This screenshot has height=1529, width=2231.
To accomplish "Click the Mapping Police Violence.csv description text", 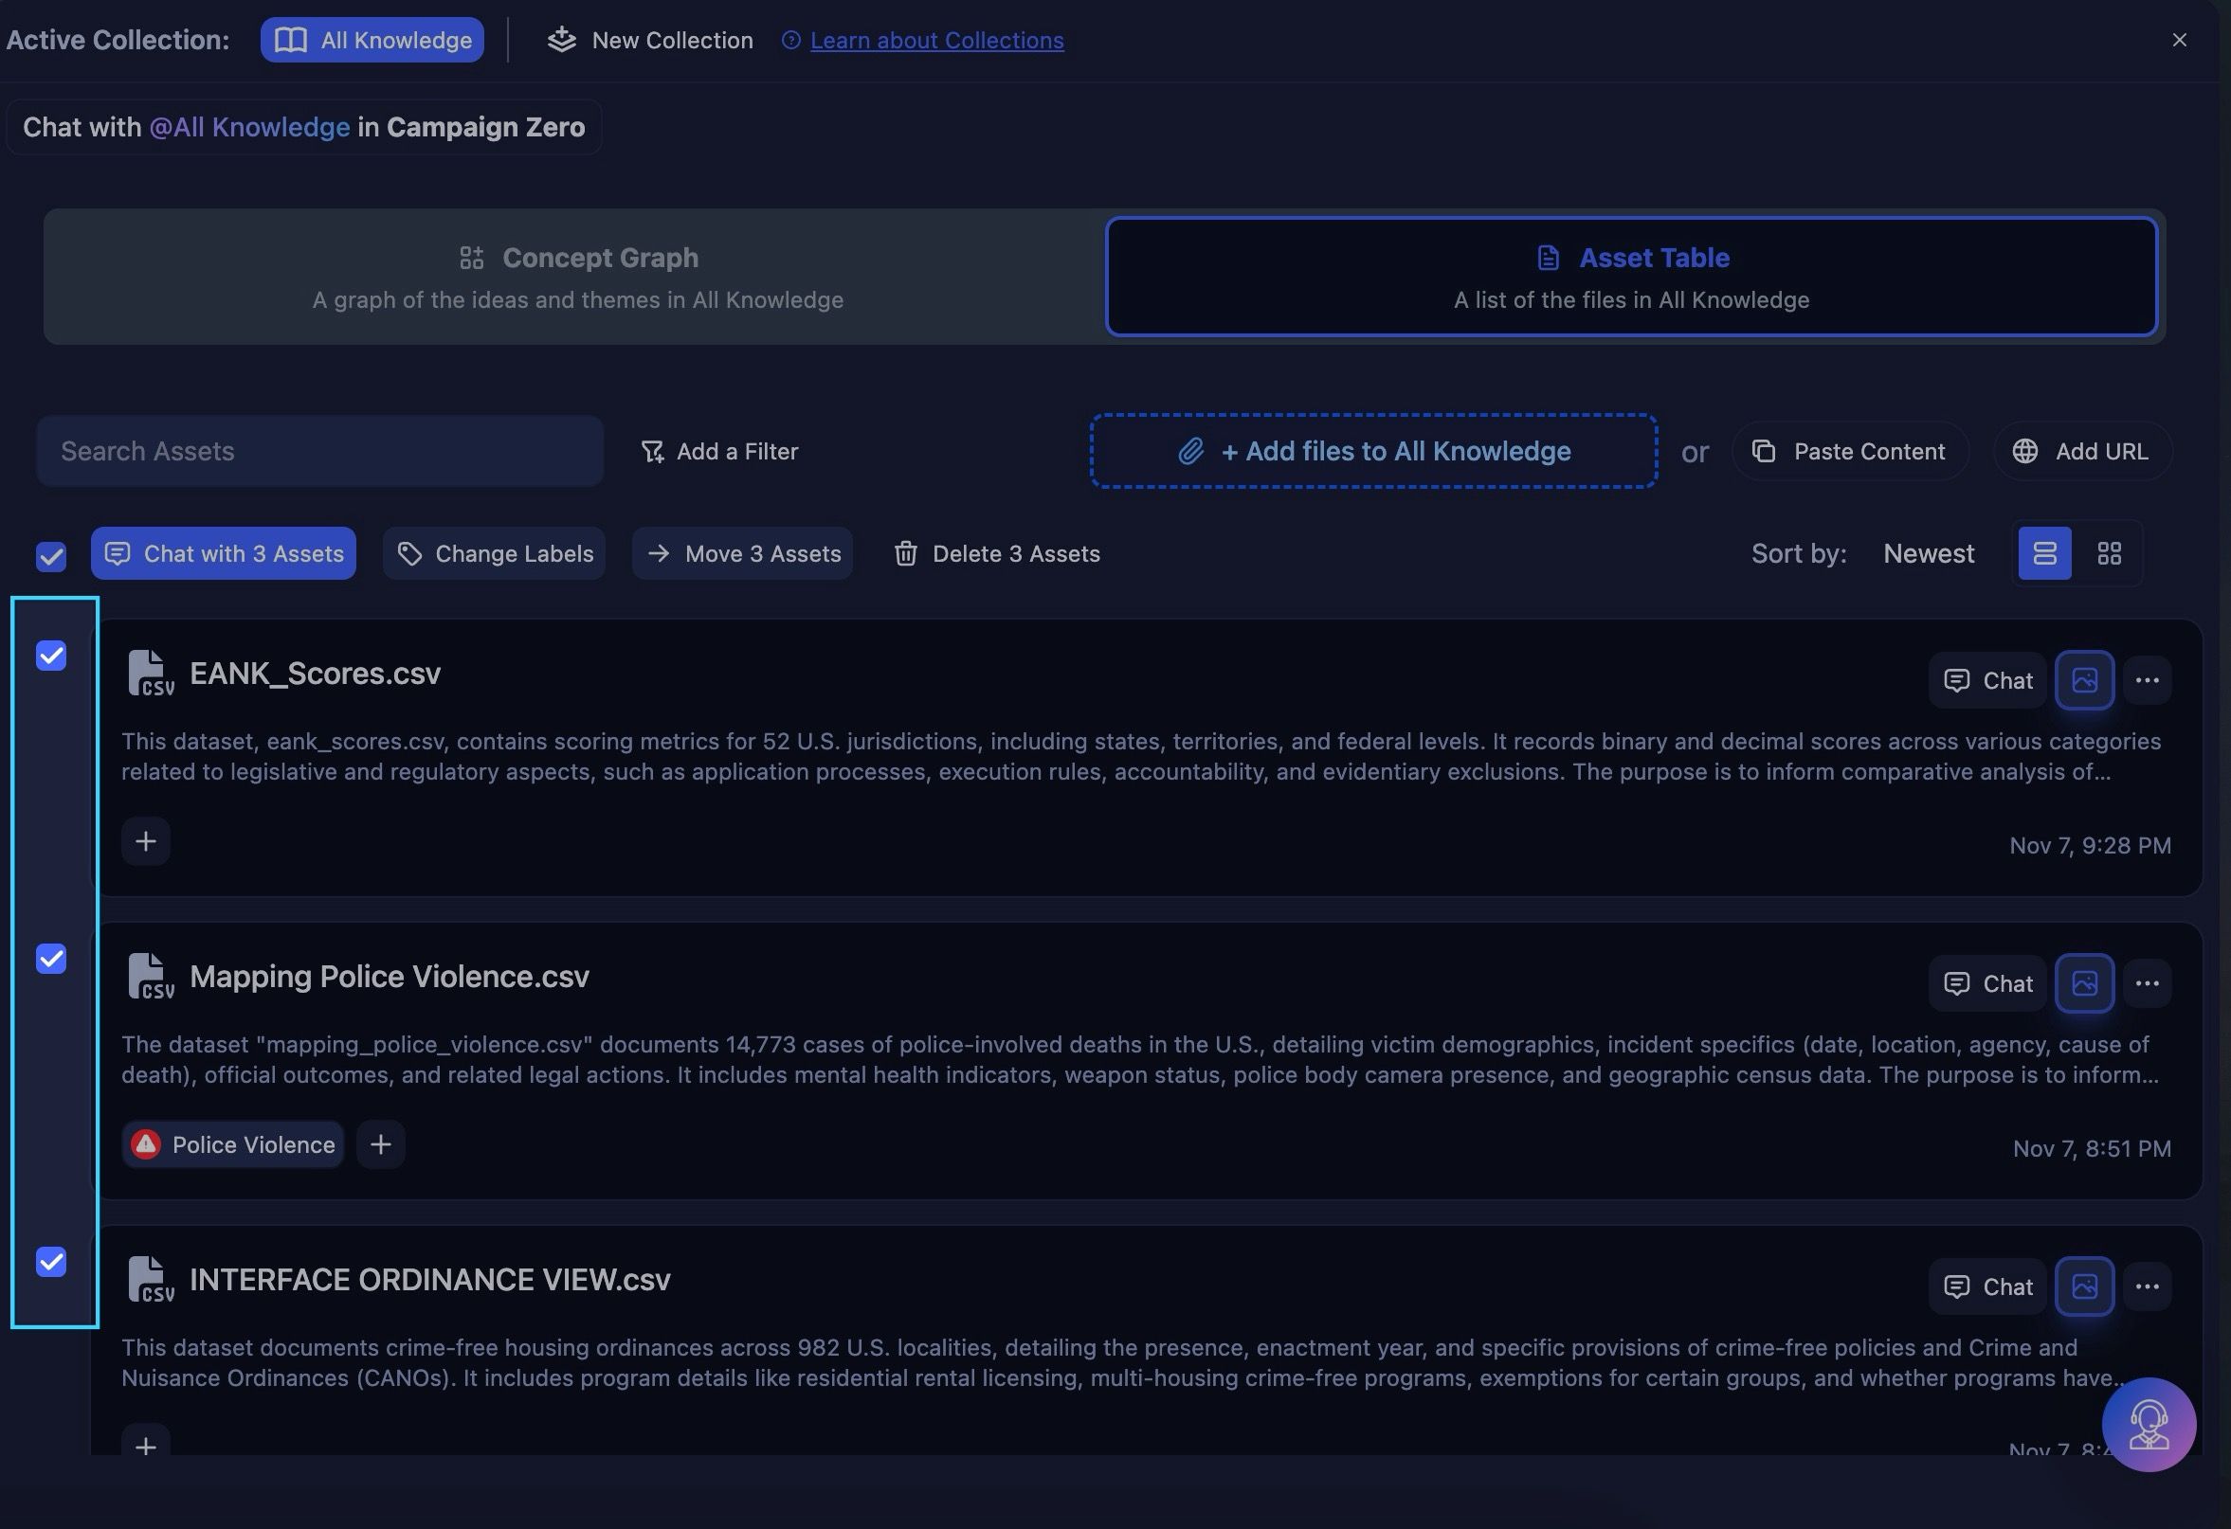I will coord(1140,1059).
